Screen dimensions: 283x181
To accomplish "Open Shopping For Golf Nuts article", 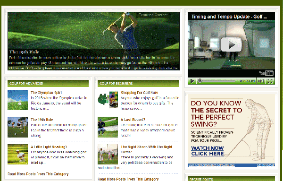I will click(x=139, y=93).
